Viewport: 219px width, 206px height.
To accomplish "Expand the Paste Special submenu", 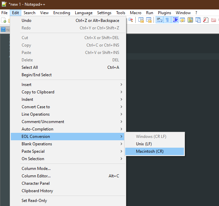I will (x=68, y=151).
